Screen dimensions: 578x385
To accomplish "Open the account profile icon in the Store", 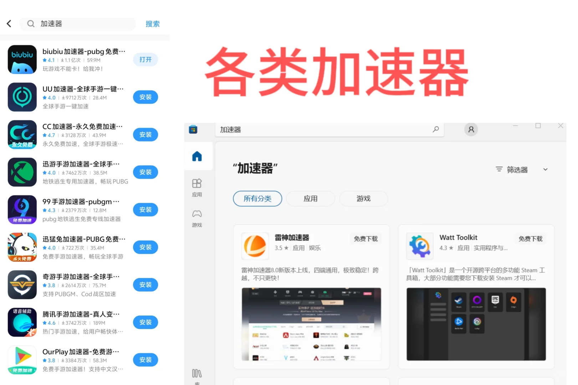I will pos(471,129).
